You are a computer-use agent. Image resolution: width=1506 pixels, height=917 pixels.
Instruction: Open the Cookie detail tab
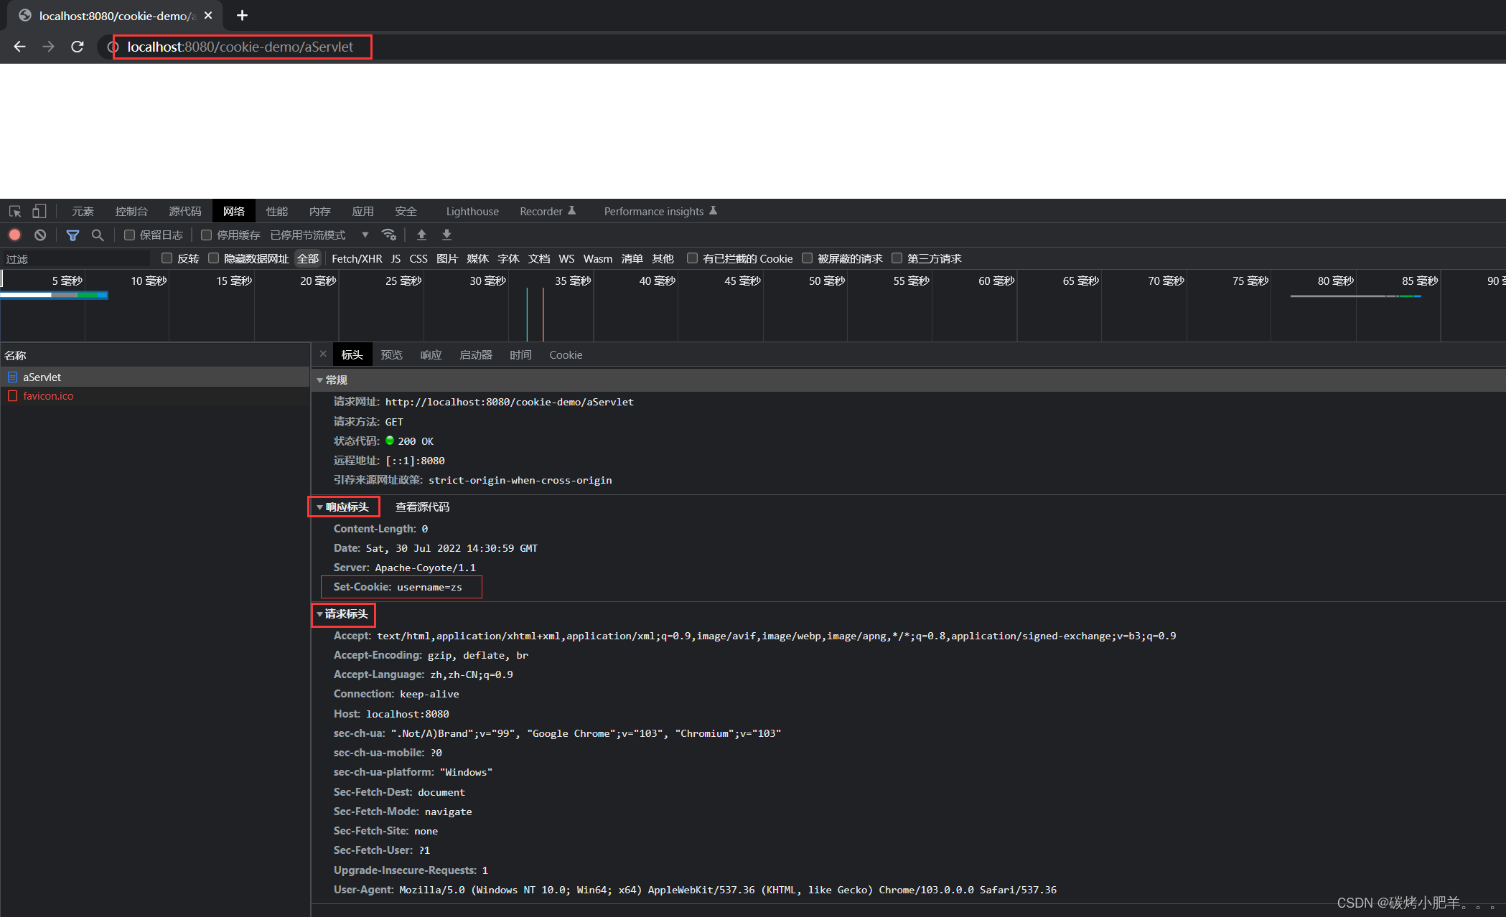point(566,354)
